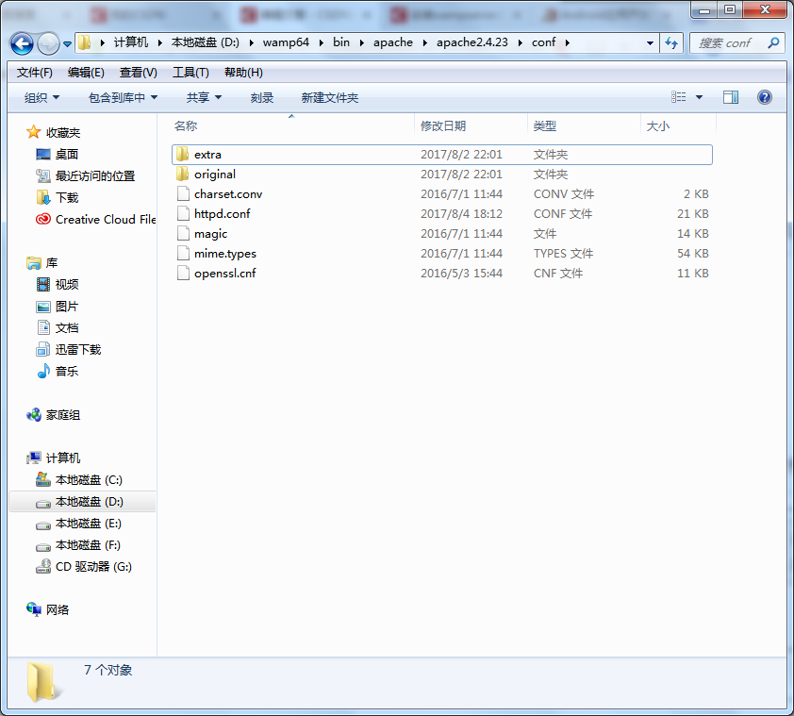Toggle the preview pane icon
This screenshot has width=794, height=716.
pos(730,97)
